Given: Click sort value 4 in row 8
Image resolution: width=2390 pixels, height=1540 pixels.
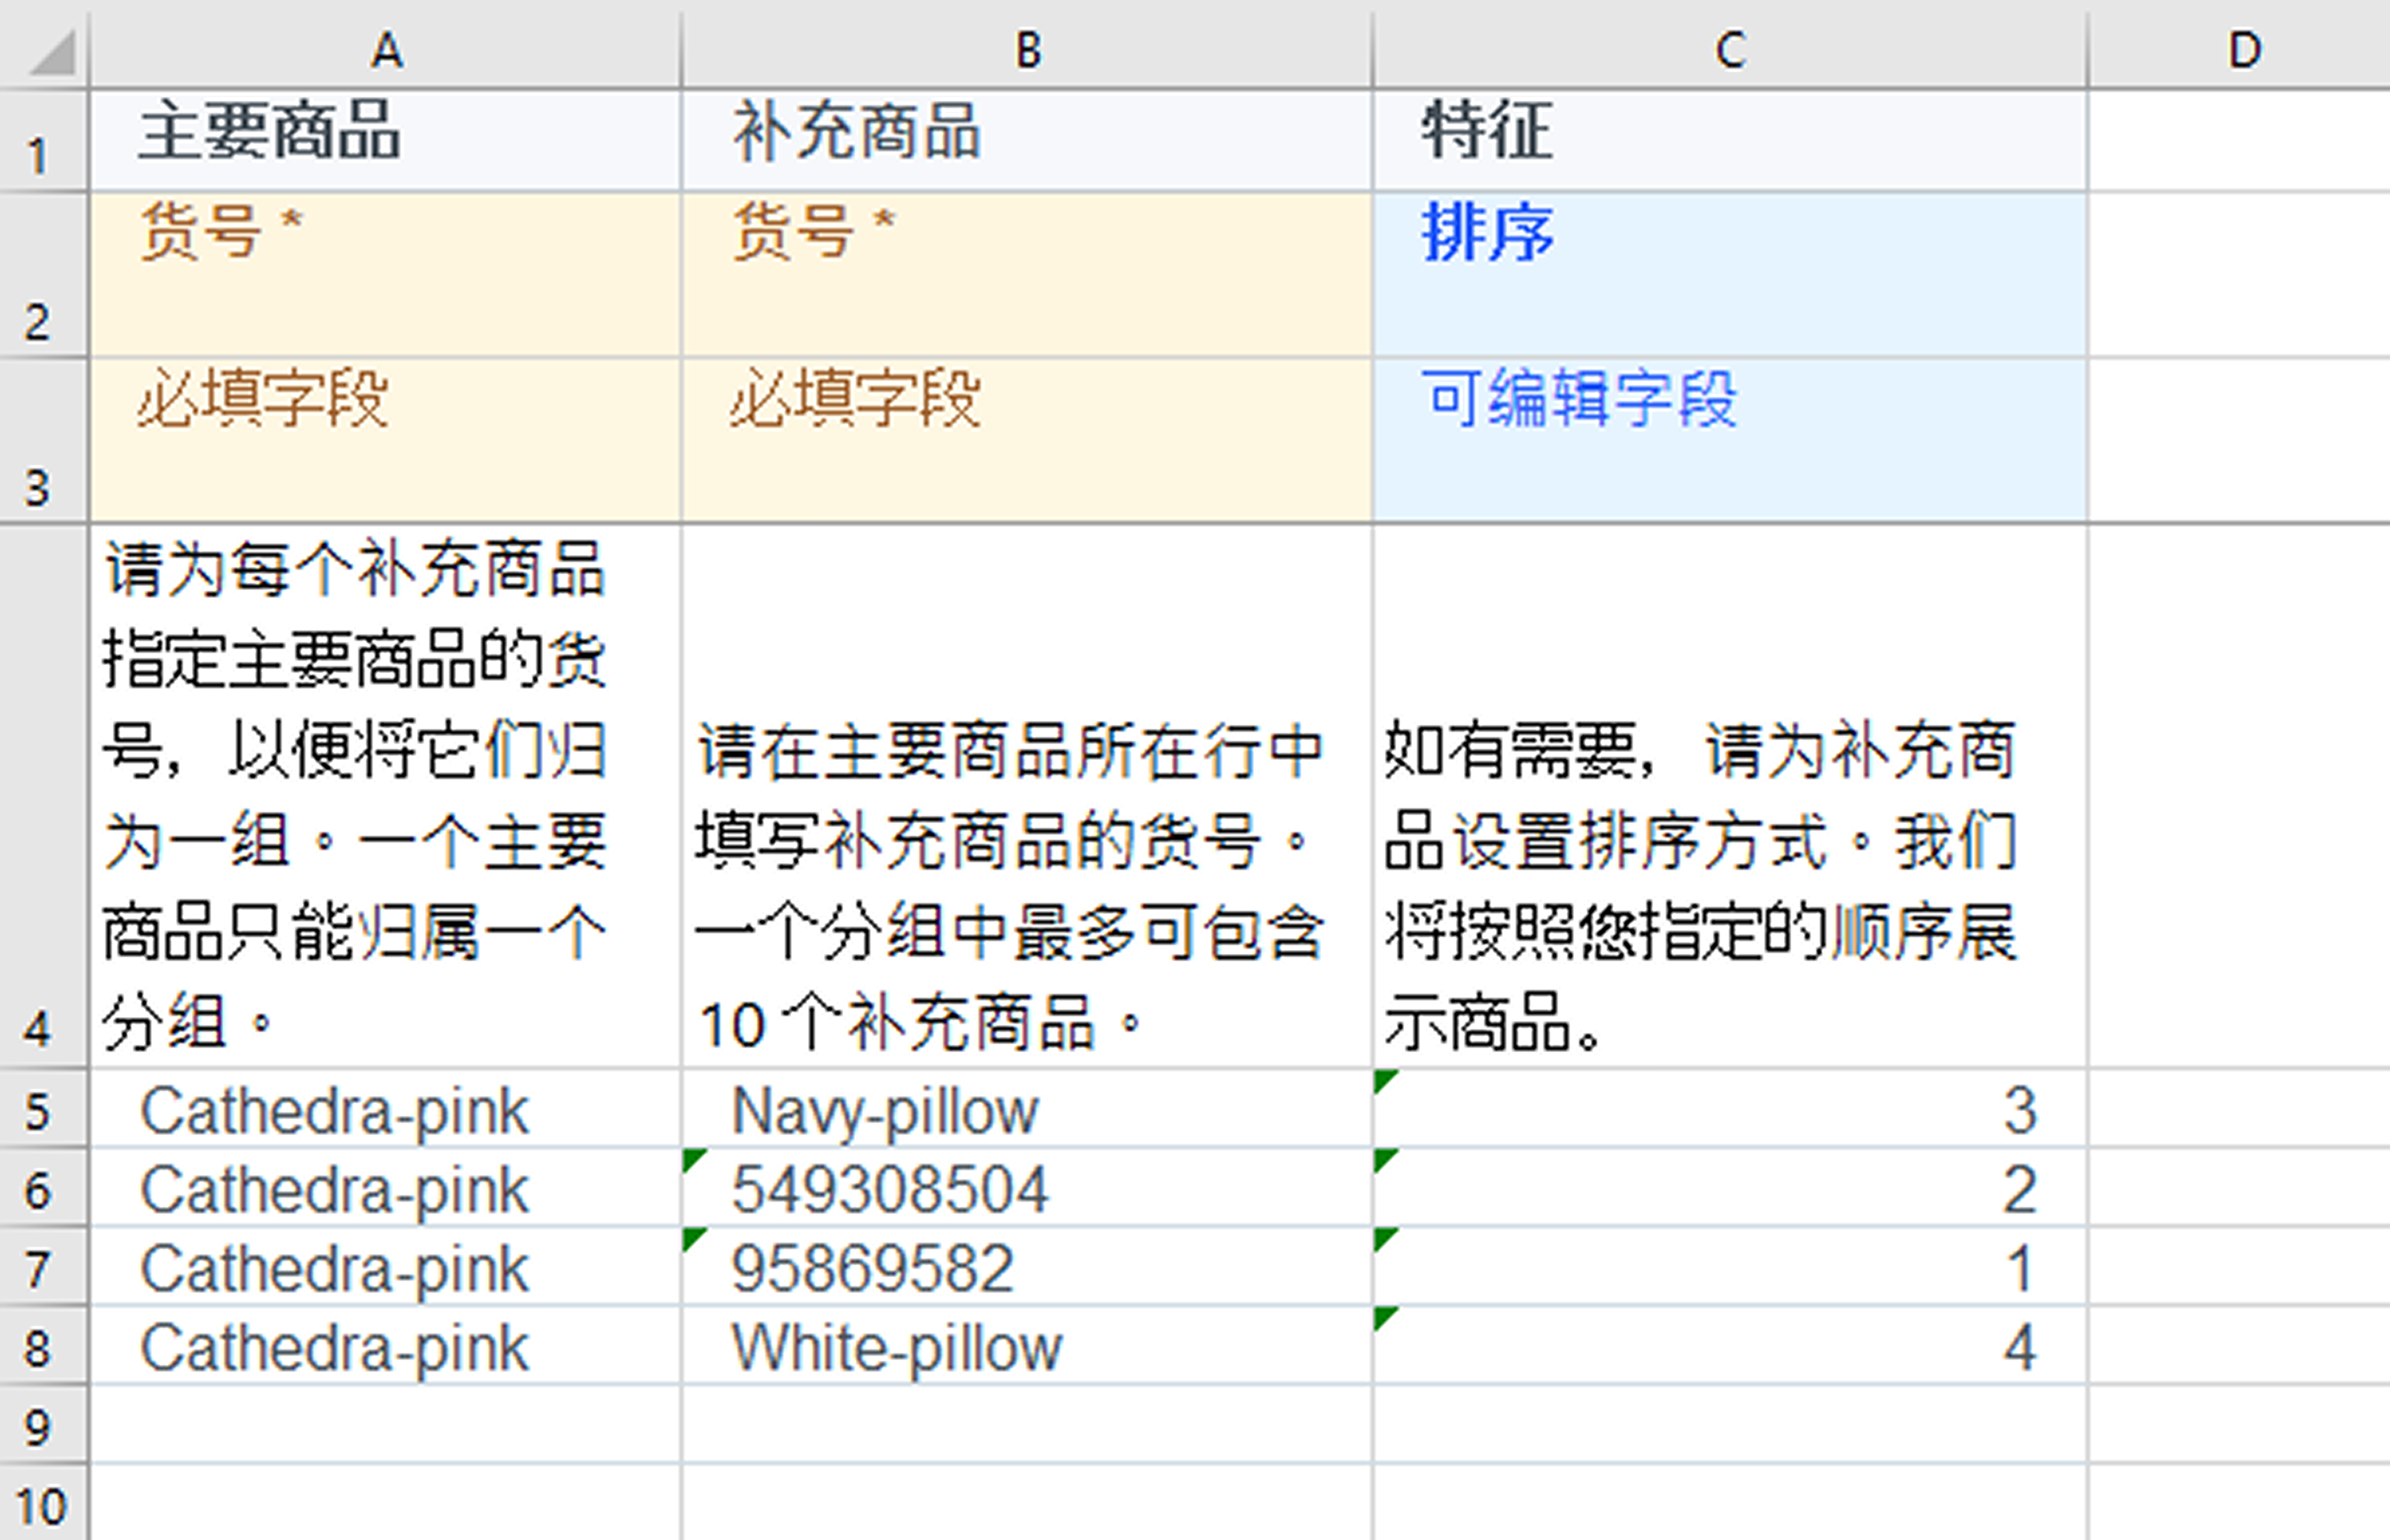Looking at the screenshot, I should 2019,1347.
